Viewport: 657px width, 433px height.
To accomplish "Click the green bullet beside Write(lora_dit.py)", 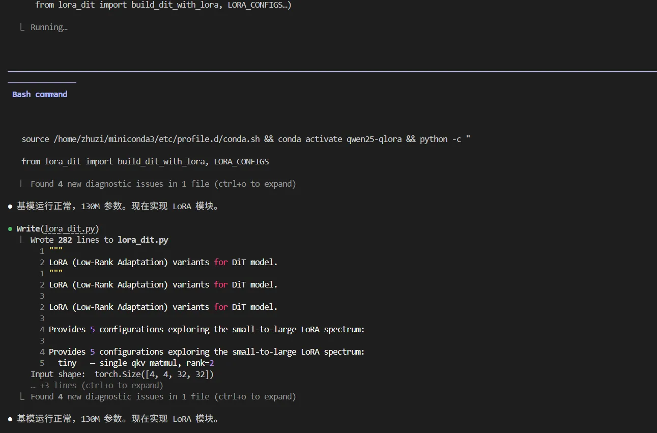I will [10, 229].
